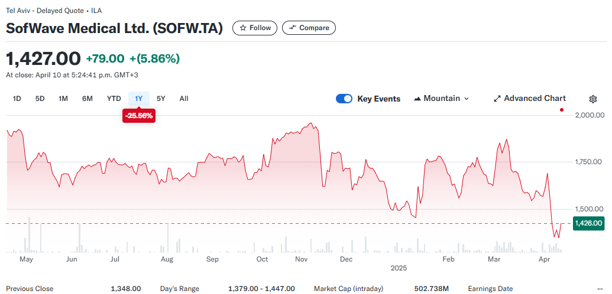Select the 5D time range
Image resolution: width=612 pixels, height=294 pixels.
40,99
